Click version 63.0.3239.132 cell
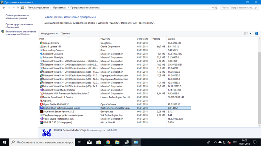261x146 pixels. point(174,43)
